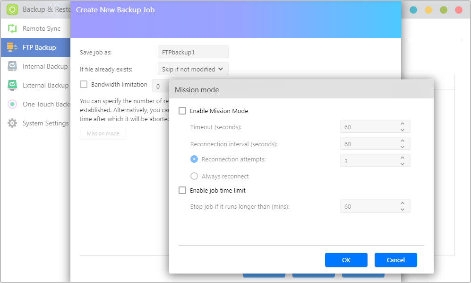471x283 pixels.
Task: Click the Backup & Restore app logo icon
Action: (12, 9)
